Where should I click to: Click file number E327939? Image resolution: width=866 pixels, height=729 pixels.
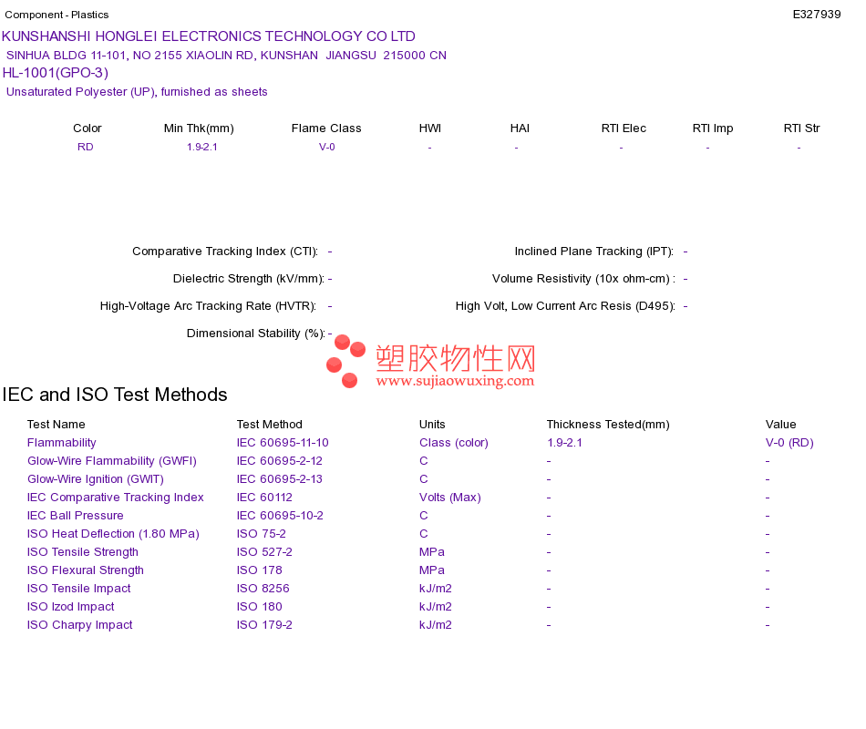tap(816, 15)
